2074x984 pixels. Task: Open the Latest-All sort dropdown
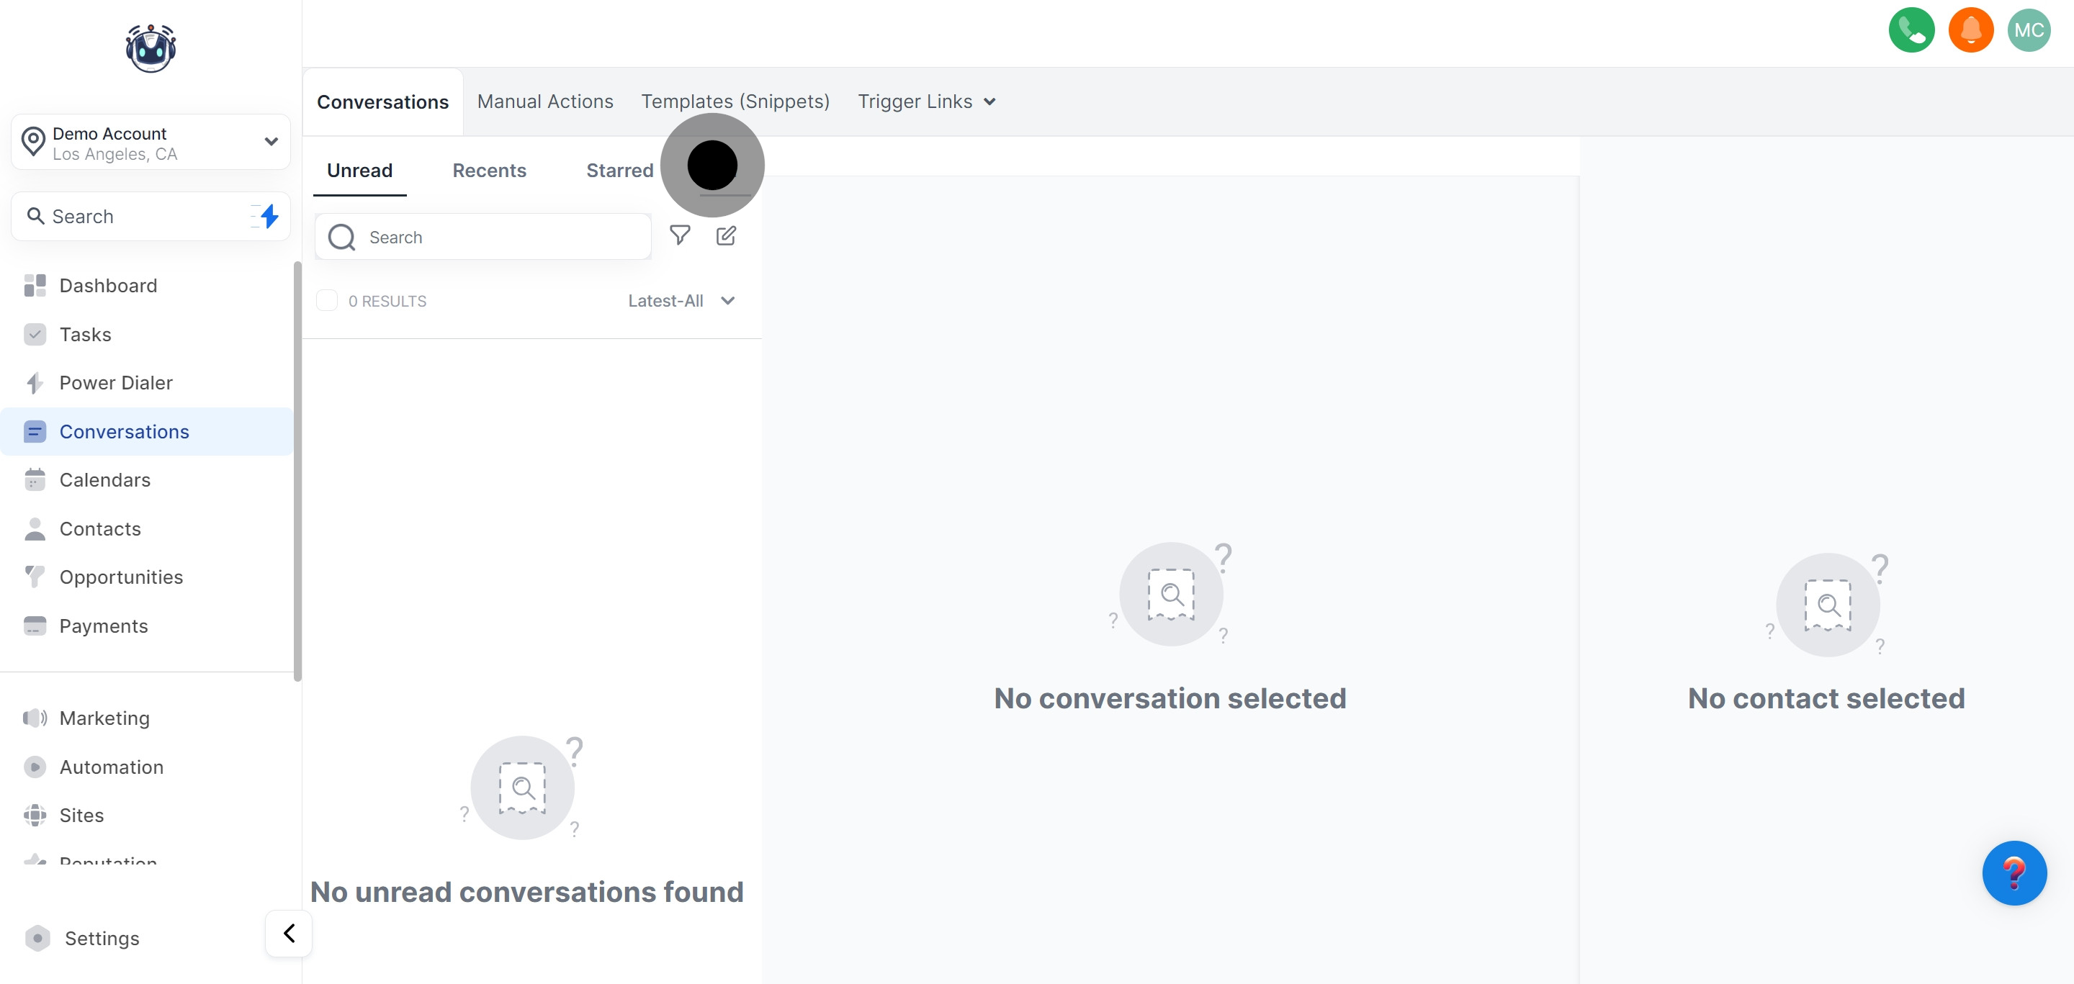click(x=681, y=301)
